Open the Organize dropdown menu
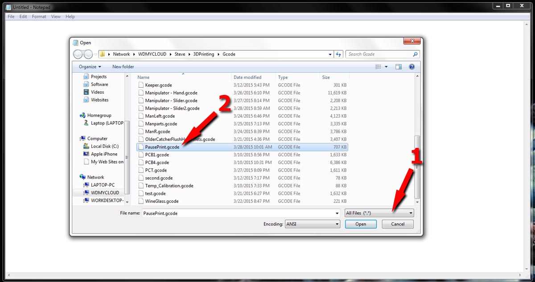This screenshot has height=282, width=535. (x=90, y=67)
